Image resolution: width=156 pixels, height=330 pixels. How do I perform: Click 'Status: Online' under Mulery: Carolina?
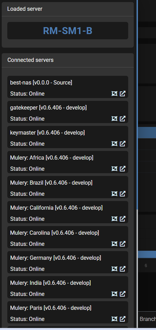coord(27,244)
